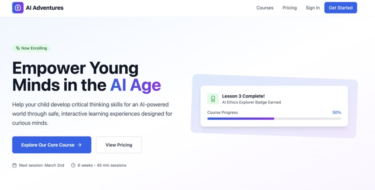Viewport: 375px width, 190px height.
Task: Click the AI Adventures brand name text
Action: coord(45,8)
